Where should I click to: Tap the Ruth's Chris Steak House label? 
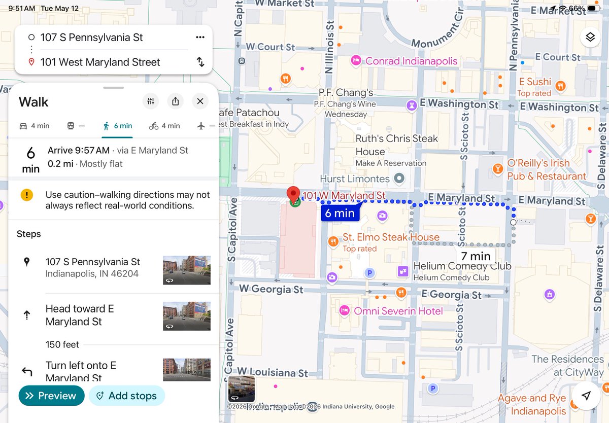[x=397, y=145]
